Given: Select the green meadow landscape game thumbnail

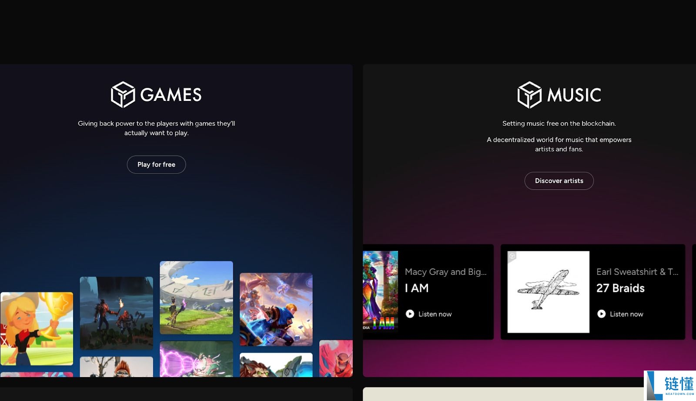Looking at the screenshot, I should 196,297.
